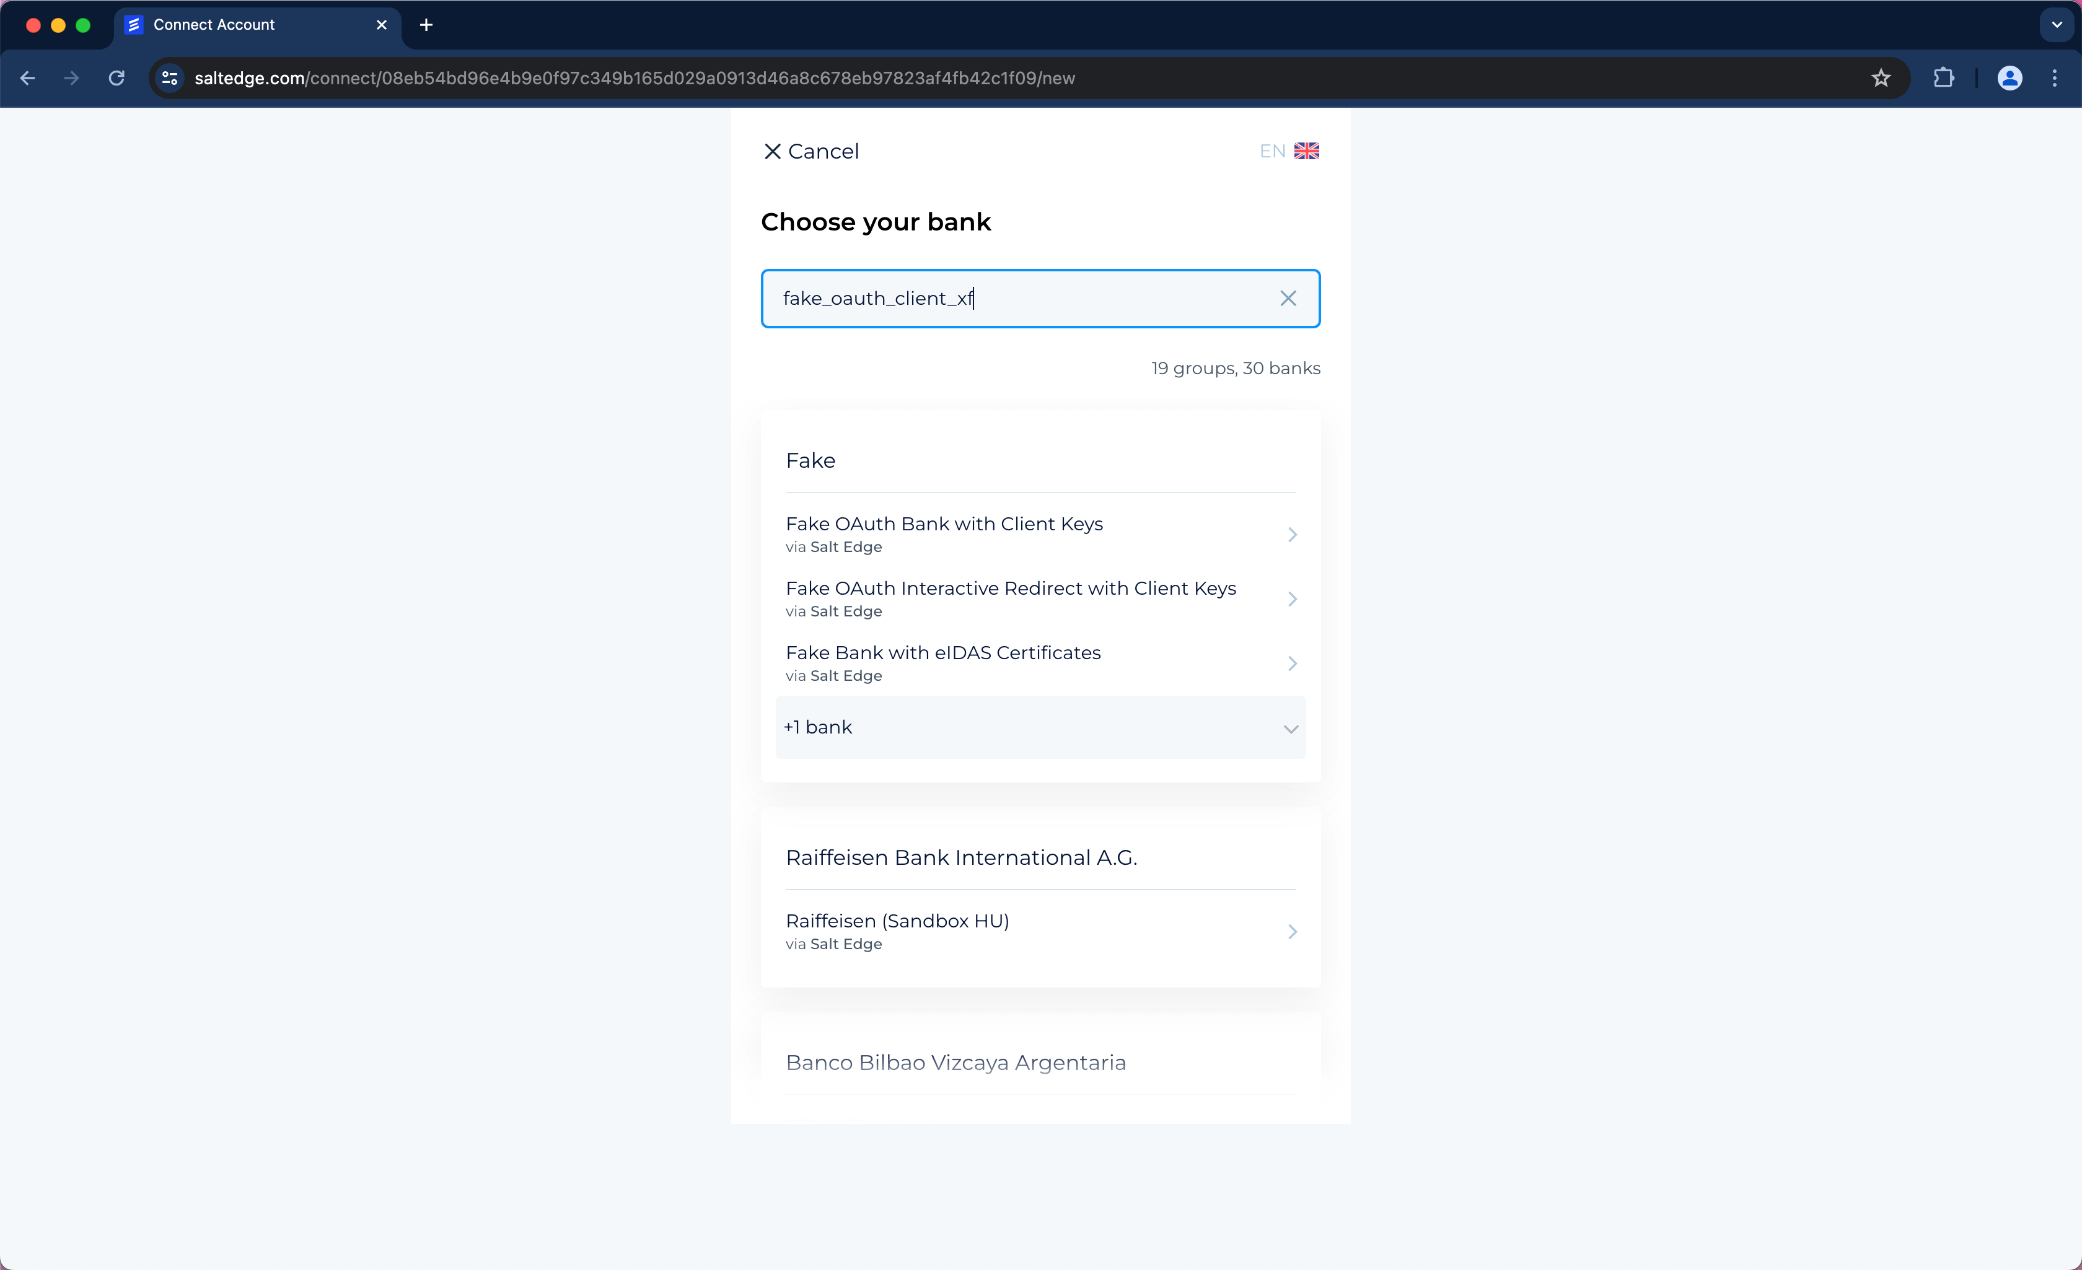Click the Fake group heading
Image resolution: width=2082 pixels, height=1270 pixels.
pyautogui.click(x=810, y=460)
